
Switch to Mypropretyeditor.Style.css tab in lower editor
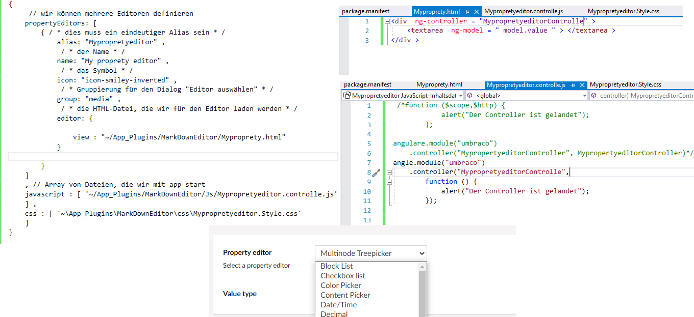(626, 84)
